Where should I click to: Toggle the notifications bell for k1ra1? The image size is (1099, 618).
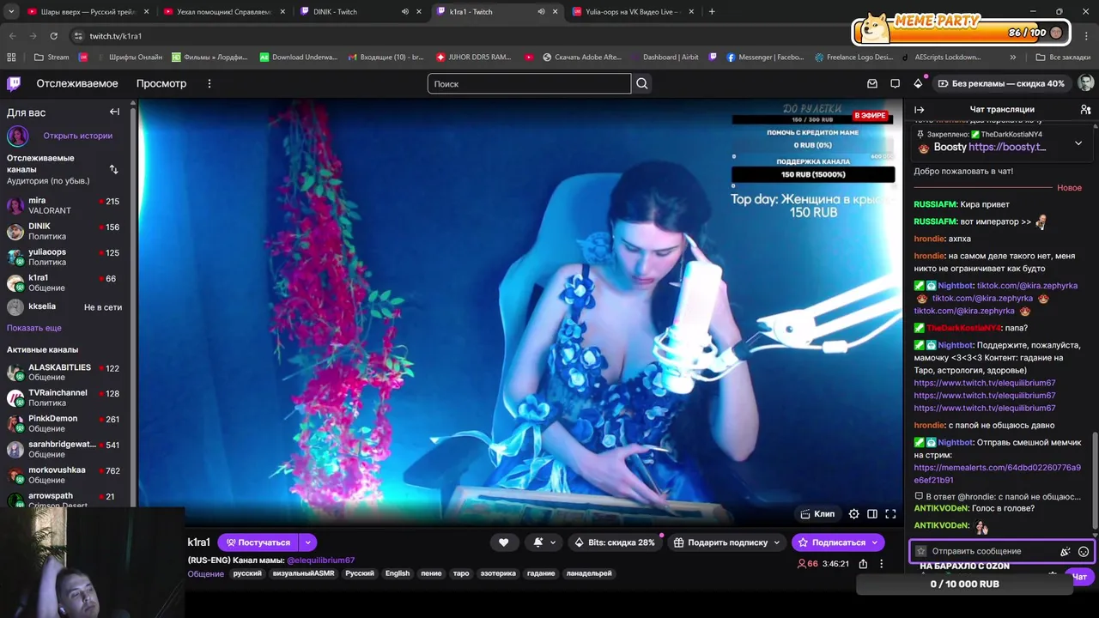[x=538, y=542]
